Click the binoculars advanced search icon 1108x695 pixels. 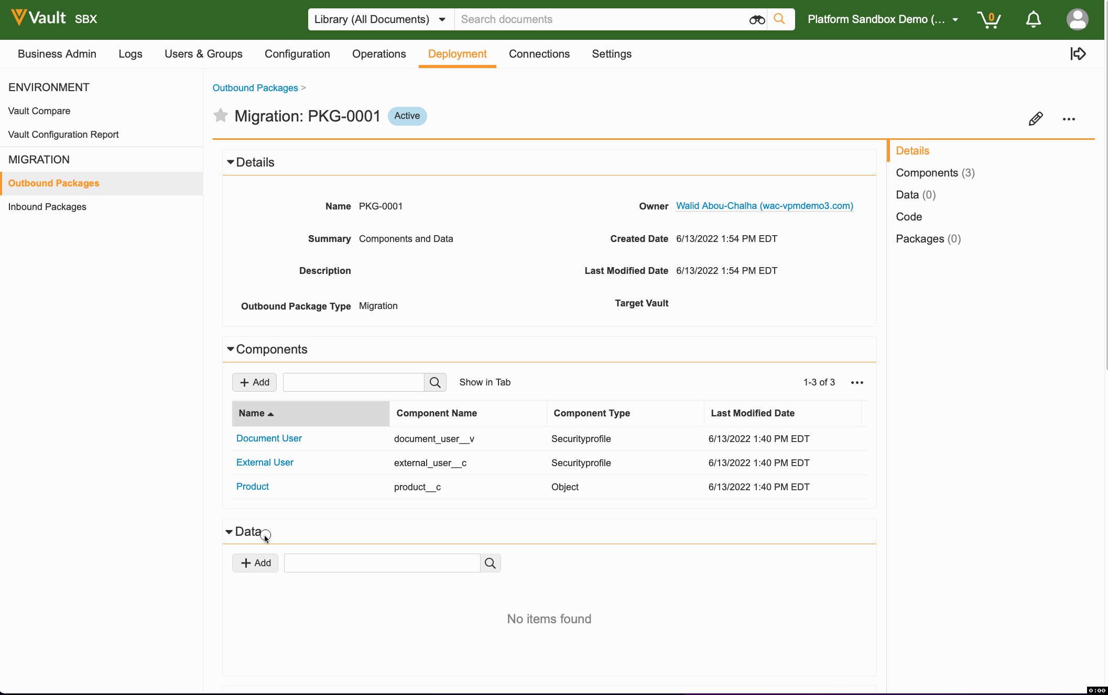pos(757,20)
